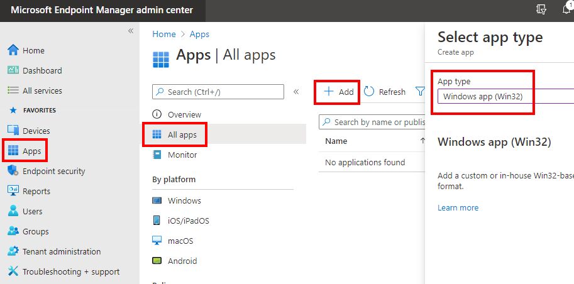Click the large Apps page title icon
Image resolution: width=574 pixels, height=284 pixels.
tap(161, 60)
